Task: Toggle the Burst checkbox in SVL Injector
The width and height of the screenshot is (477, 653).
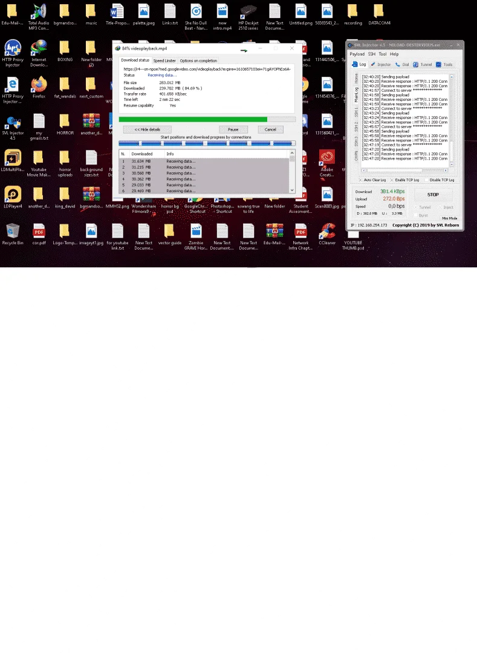Action: 416,215
